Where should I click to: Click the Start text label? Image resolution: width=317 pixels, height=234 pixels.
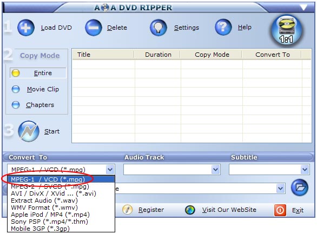tap(52, 131)
